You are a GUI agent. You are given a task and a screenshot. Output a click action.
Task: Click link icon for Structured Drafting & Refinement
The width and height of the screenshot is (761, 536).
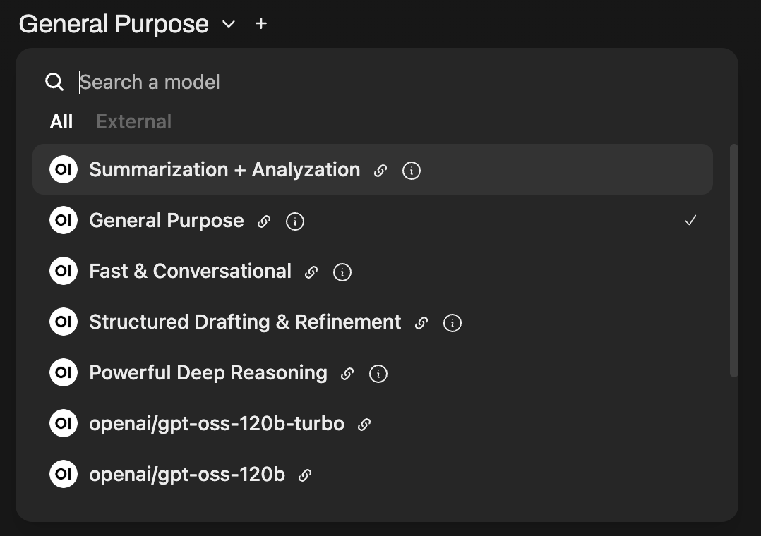pos(421,323)
